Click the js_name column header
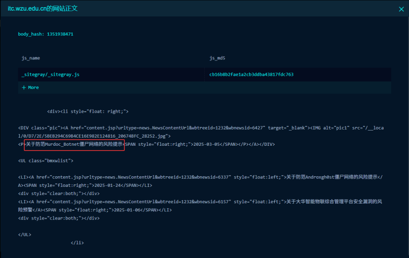409x258 pixels. click(x=31, y=58)
